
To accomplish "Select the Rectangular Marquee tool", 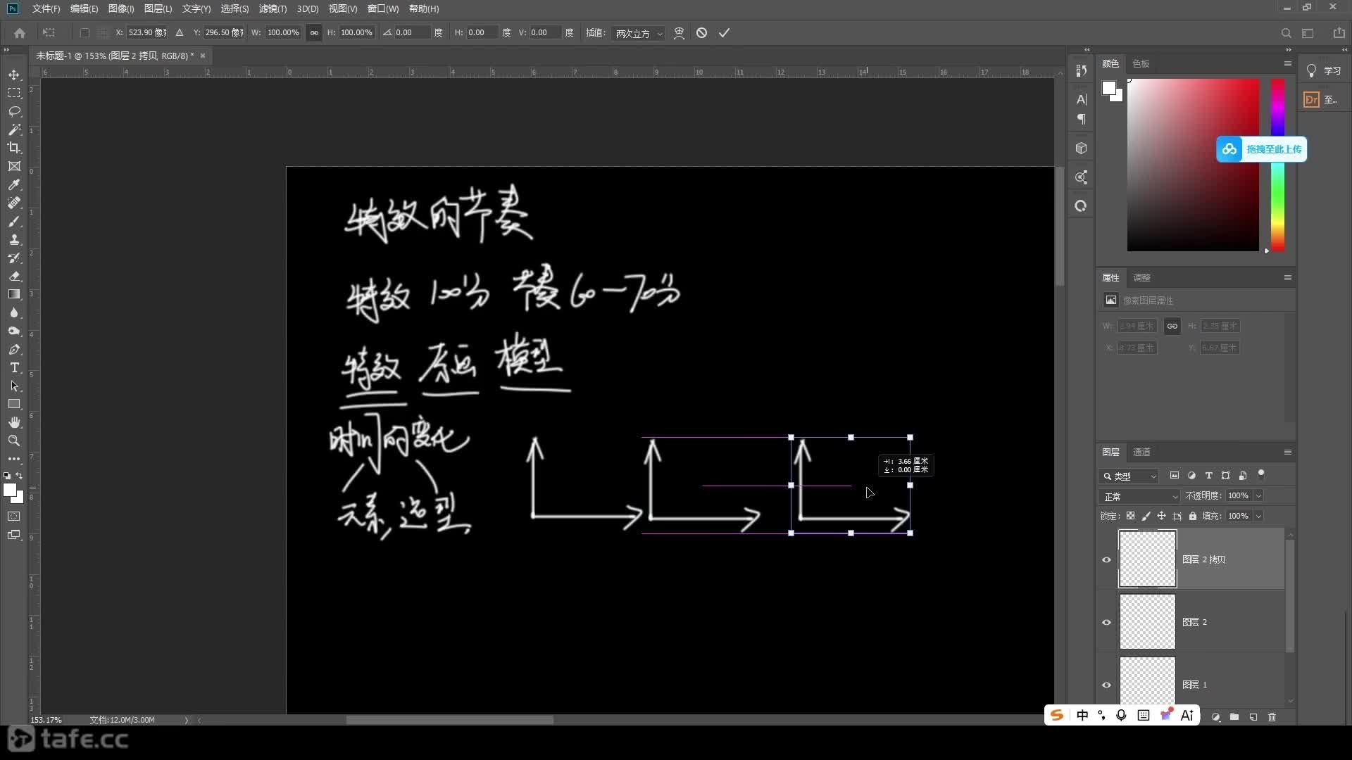I will click(x=14, y=93).
